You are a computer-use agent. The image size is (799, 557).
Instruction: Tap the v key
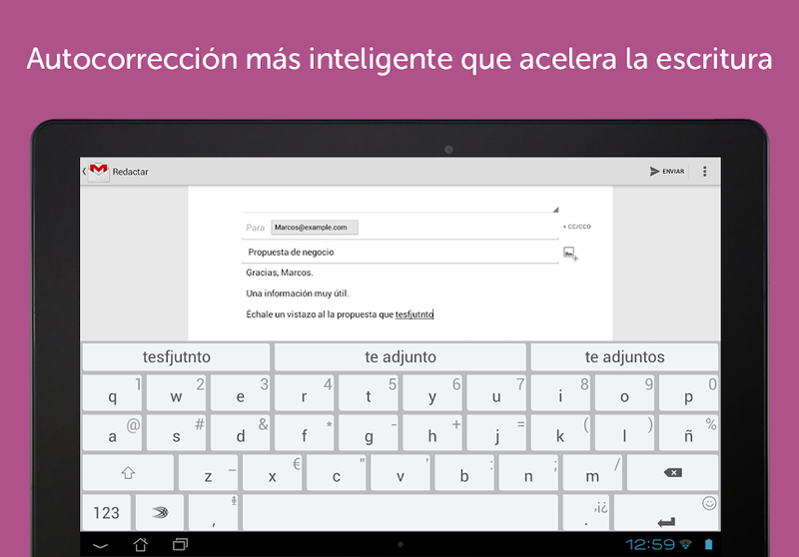tap(400, 473)
